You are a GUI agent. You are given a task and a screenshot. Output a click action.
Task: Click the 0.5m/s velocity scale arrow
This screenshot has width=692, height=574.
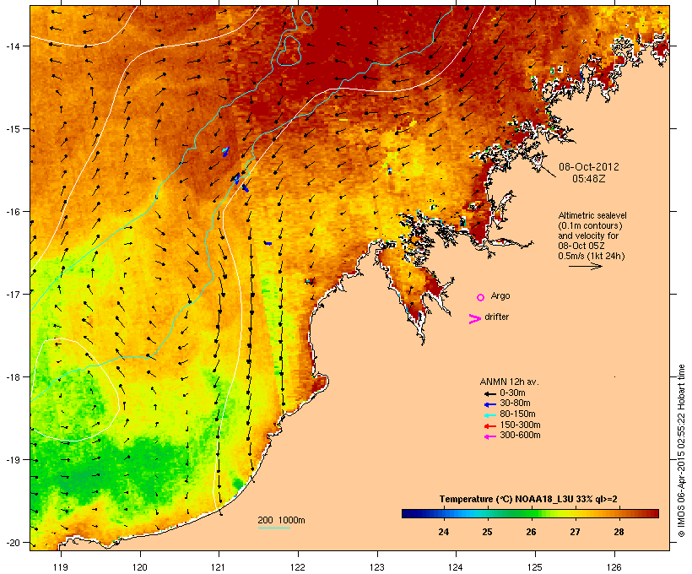pos(585,266)
